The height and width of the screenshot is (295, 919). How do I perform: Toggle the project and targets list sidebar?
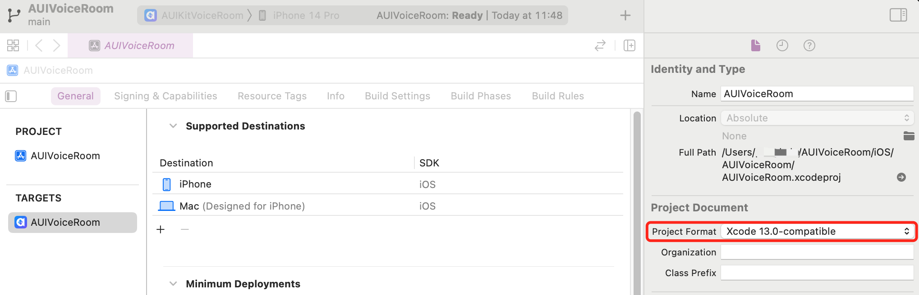(x=11, y=96)
